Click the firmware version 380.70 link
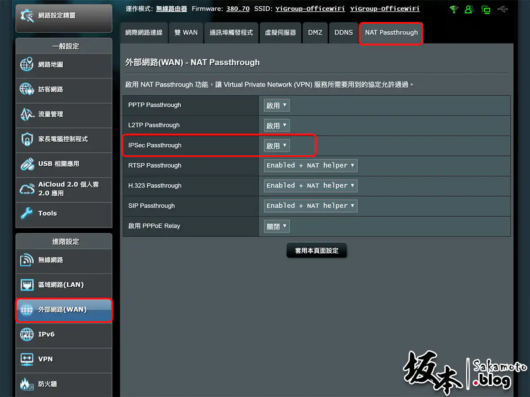The width and height of the screenshot is (530, 397). (x=238, y=9)
